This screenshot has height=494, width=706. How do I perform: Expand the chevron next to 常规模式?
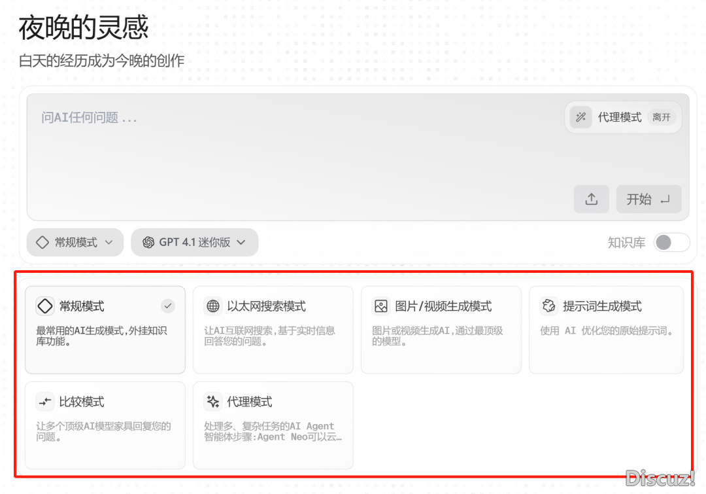pyautogui.click(x=109, y=243)
